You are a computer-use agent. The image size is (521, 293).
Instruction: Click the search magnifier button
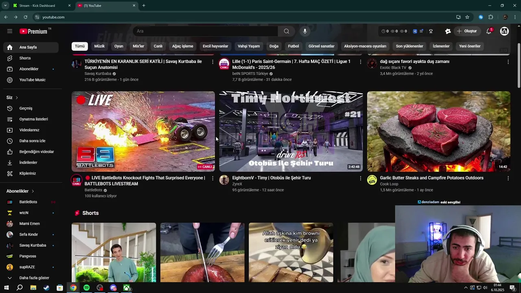(x=287, y=31)
